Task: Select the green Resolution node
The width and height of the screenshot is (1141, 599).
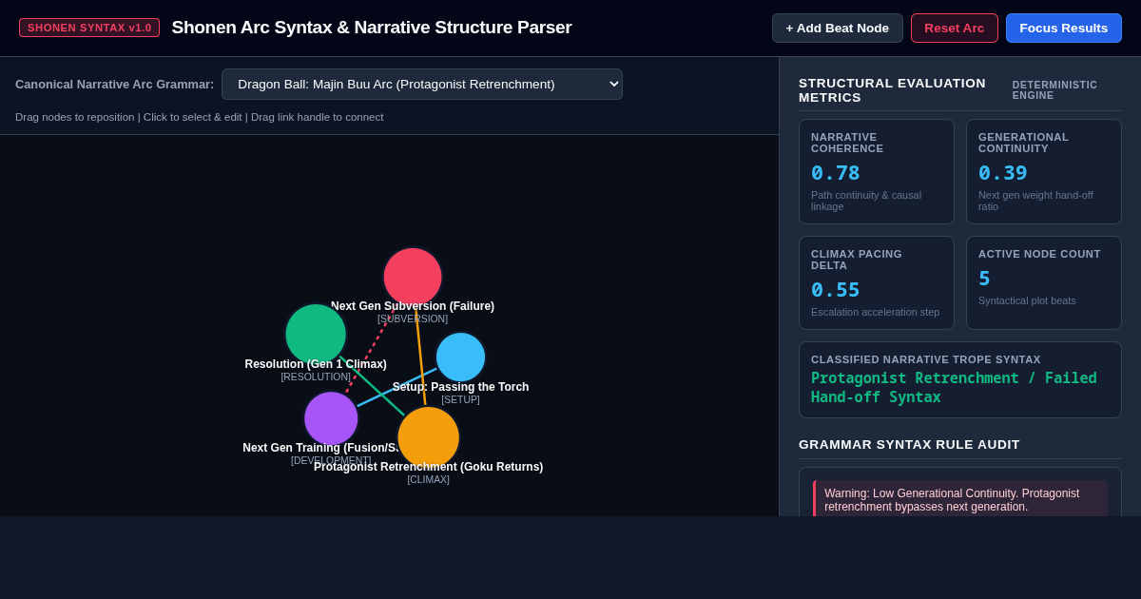Action: pyautogui.click(x=316, y=334)
